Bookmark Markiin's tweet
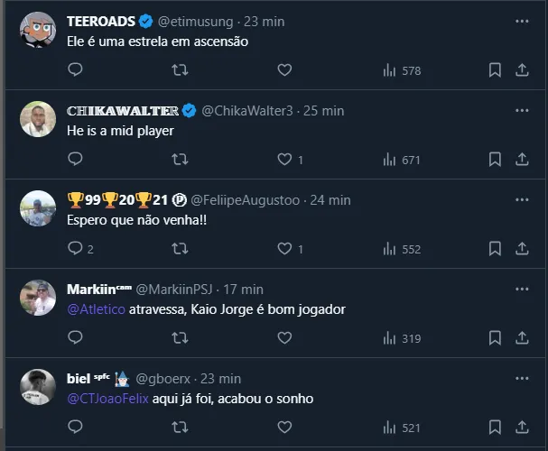 click(x=495, y=338)
